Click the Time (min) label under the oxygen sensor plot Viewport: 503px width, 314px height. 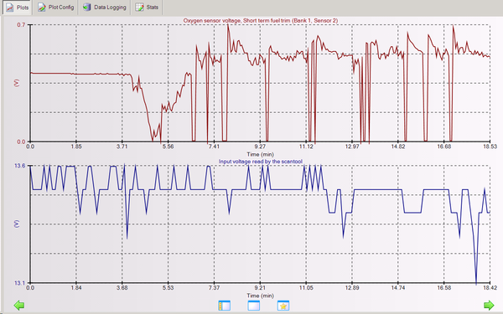pyautogui.click(x=260, y=154)
